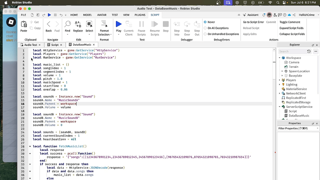Select On Unhandled Exceptions radio button

click(x=205, y=34)
